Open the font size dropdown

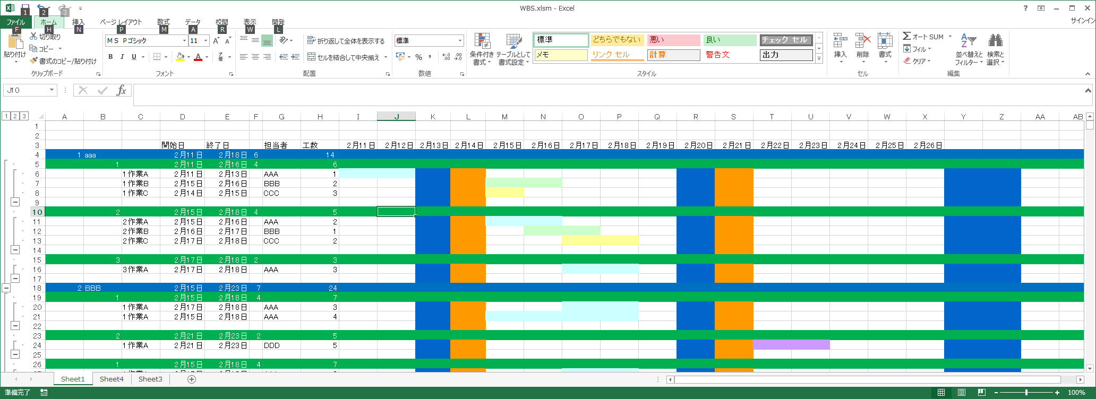pos(206,41)
